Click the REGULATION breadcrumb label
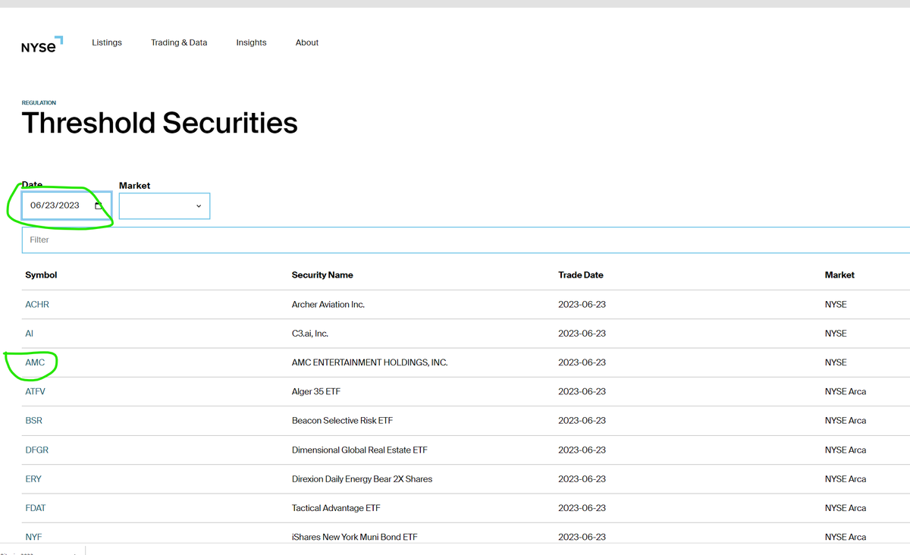 [x=39, y=102]
